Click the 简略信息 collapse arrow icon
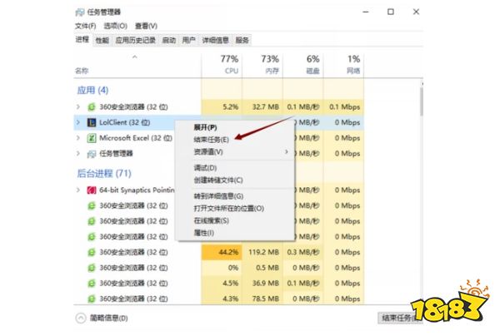Screen dimensions: 500x336 pyautogui.click(x=81, y=318)
